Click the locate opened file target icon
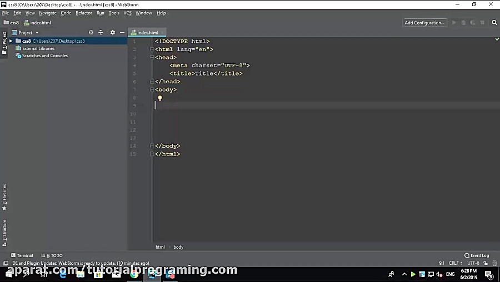The image size is (500, 282). coord(91,33)
